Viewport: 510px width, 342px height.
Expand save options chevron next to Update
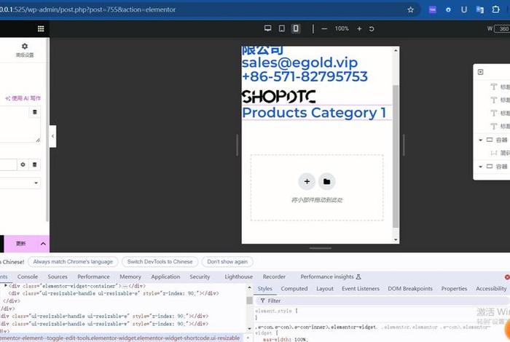click(43, 244)
